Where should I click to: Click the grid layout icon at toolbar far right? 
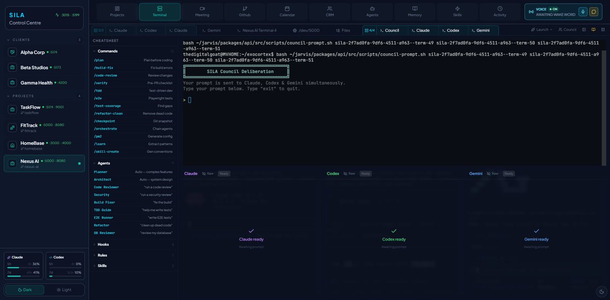coord(602,29)
